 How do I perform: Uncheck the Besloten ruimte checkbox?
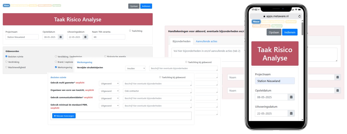click(7, 56)
